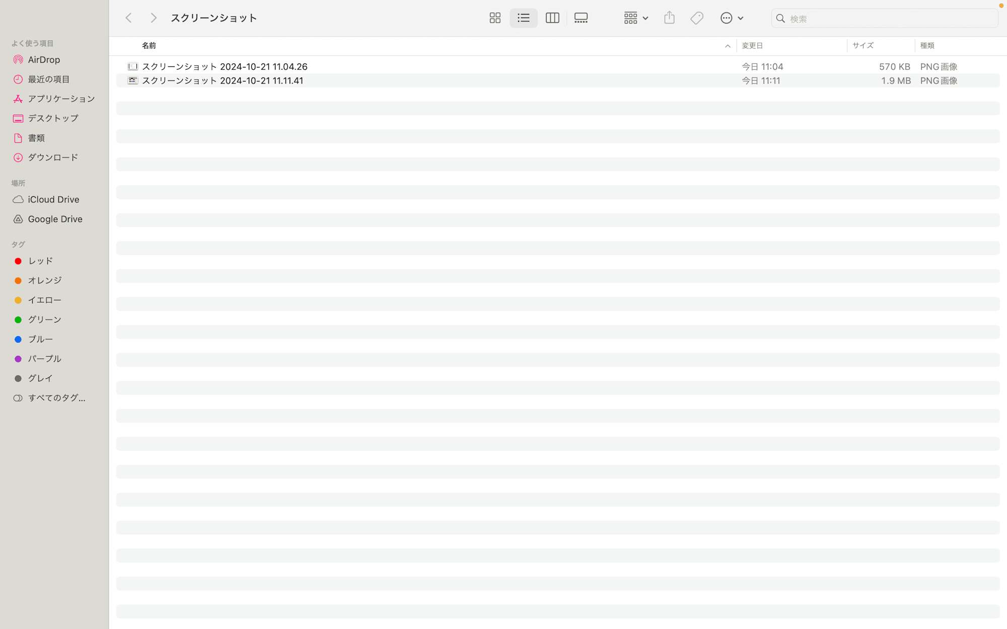Select Google Drive location
Viewport: 1007px width, 629px height.
click(x=55, y=218)
